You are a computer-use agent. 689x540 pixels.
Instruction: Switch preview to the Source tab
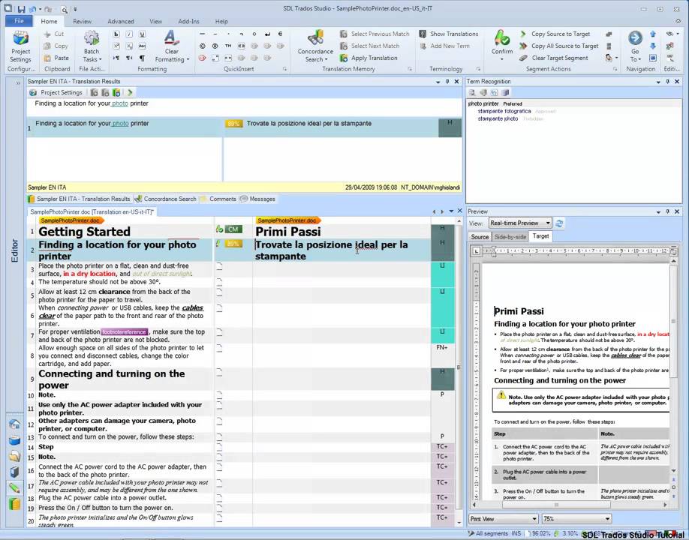[480, 237]
